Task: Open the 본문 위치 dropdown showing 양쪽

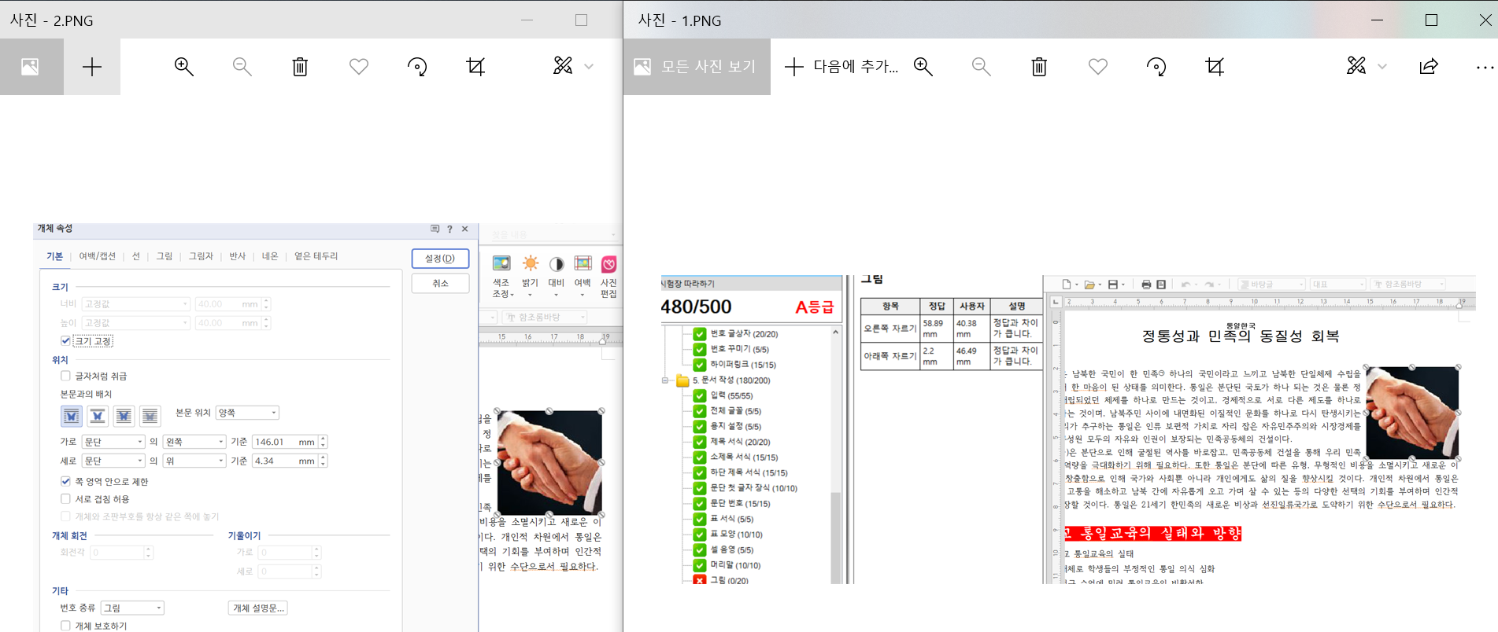Action: pos(247,413)
